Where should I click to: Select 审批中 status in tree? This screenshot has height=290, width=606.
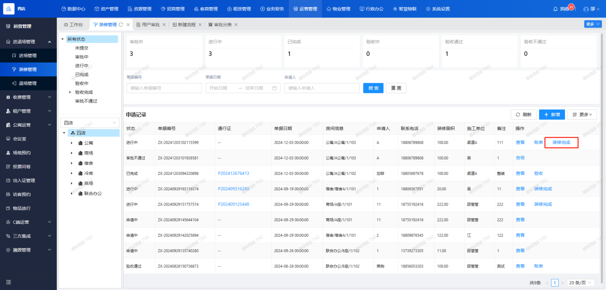click(x=82, y=57)
